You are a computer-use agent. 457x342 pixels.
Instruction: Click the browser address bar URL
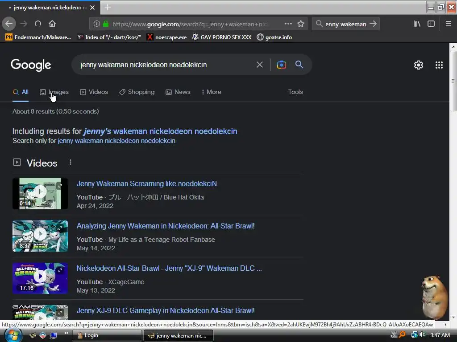(189, 24)
